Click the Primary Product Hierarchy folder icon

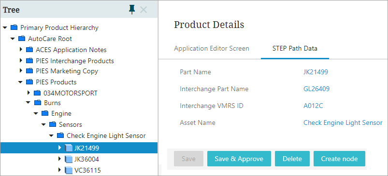point(14,27)
